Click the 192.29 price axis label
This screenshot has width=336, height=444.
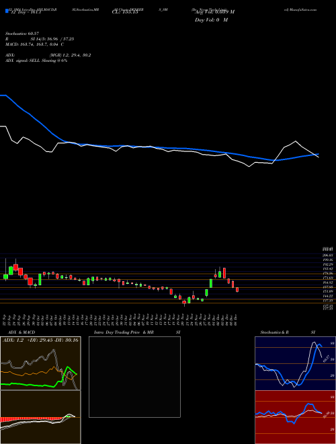coord(329,264)
